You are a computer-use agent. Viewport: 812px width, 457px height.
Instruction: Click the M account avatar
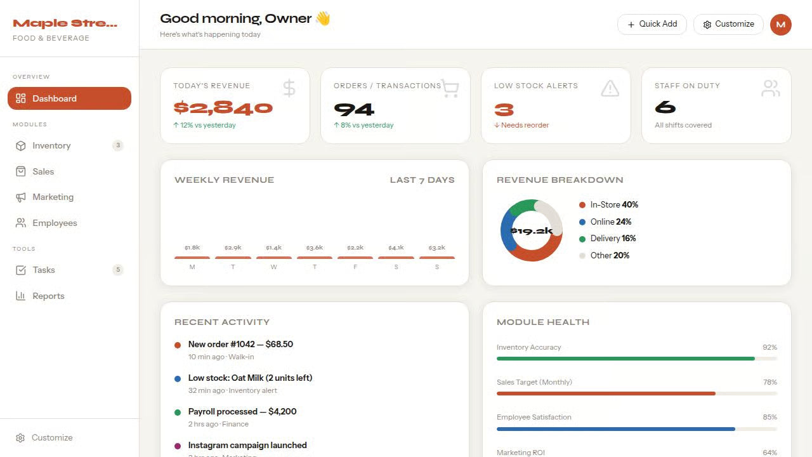(x=781, y=25)
